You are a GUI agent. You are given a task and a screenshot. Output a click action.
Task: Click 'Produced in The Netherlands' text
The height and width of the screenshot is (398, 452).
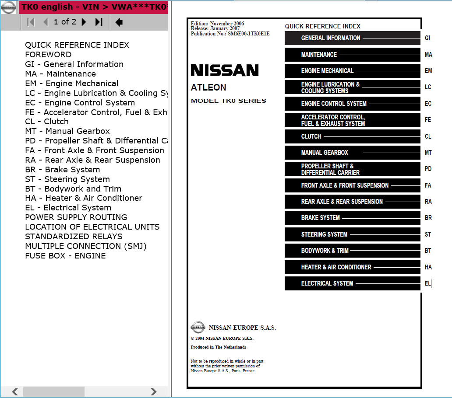click(219, 347)
